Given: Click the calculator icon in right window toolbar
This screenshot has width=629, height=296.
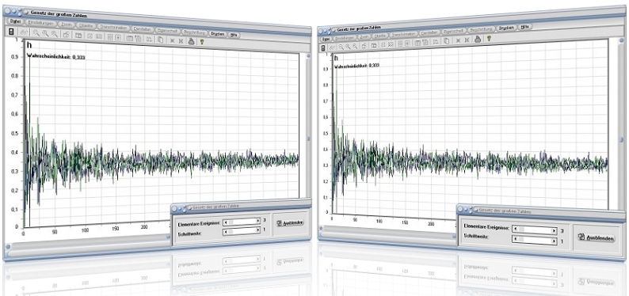Looking at the screenshot, I should click(323, 48).
